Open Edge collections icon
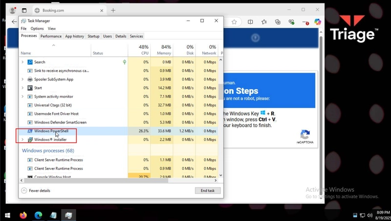391x221 pixels. click(x=278, y=22)
